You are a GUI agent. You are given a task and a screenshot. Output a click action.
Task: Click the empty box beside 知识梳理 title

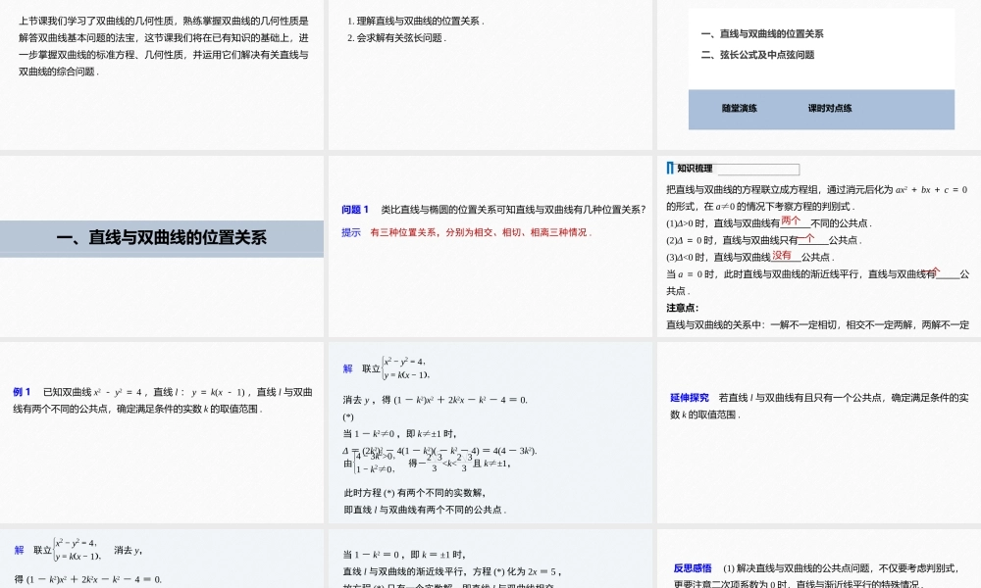pyautogui.click(x=759, y=170)
